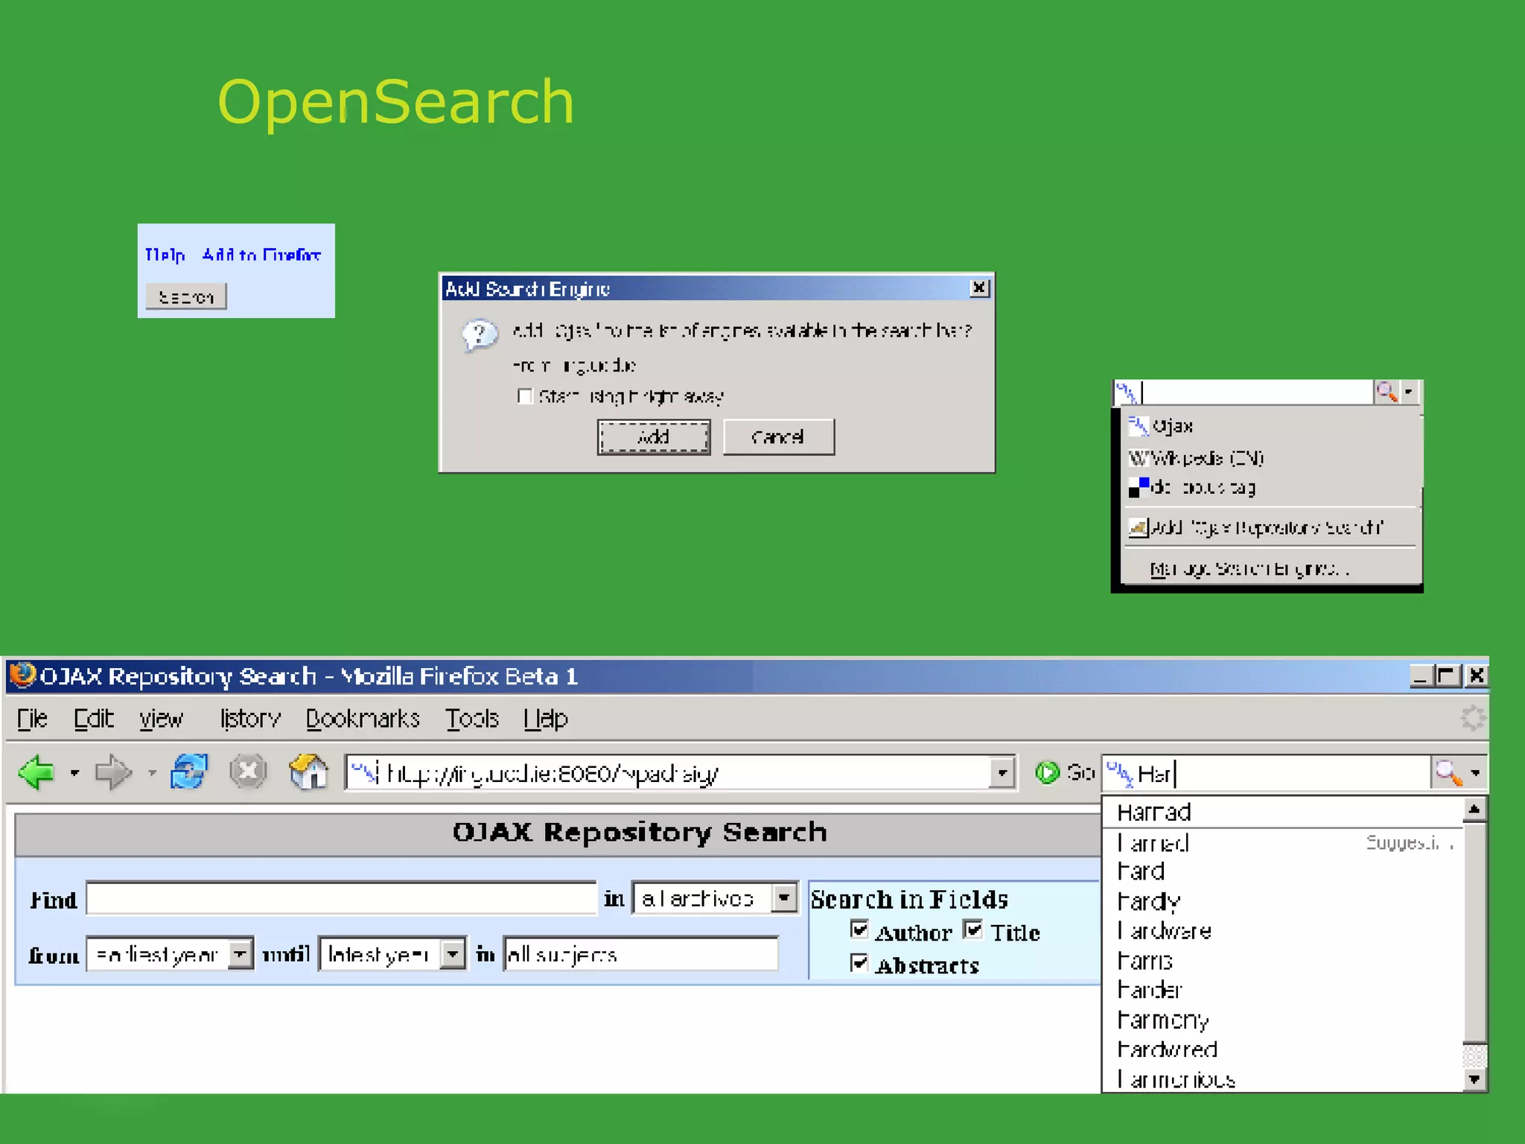
Task: Click the Reload page icon
Action: 188,772
